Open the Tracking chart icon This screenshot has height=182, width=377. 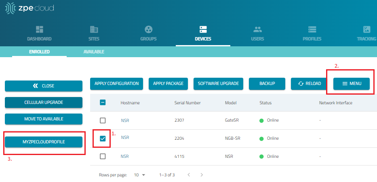point(366,29)
